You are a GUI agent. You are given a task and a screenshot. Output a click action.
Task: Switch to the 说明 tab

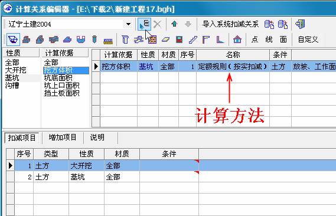(x=97, y=138)
